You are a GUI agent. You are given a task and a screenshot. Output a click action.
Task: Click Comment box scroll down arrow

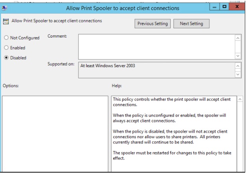238,56
